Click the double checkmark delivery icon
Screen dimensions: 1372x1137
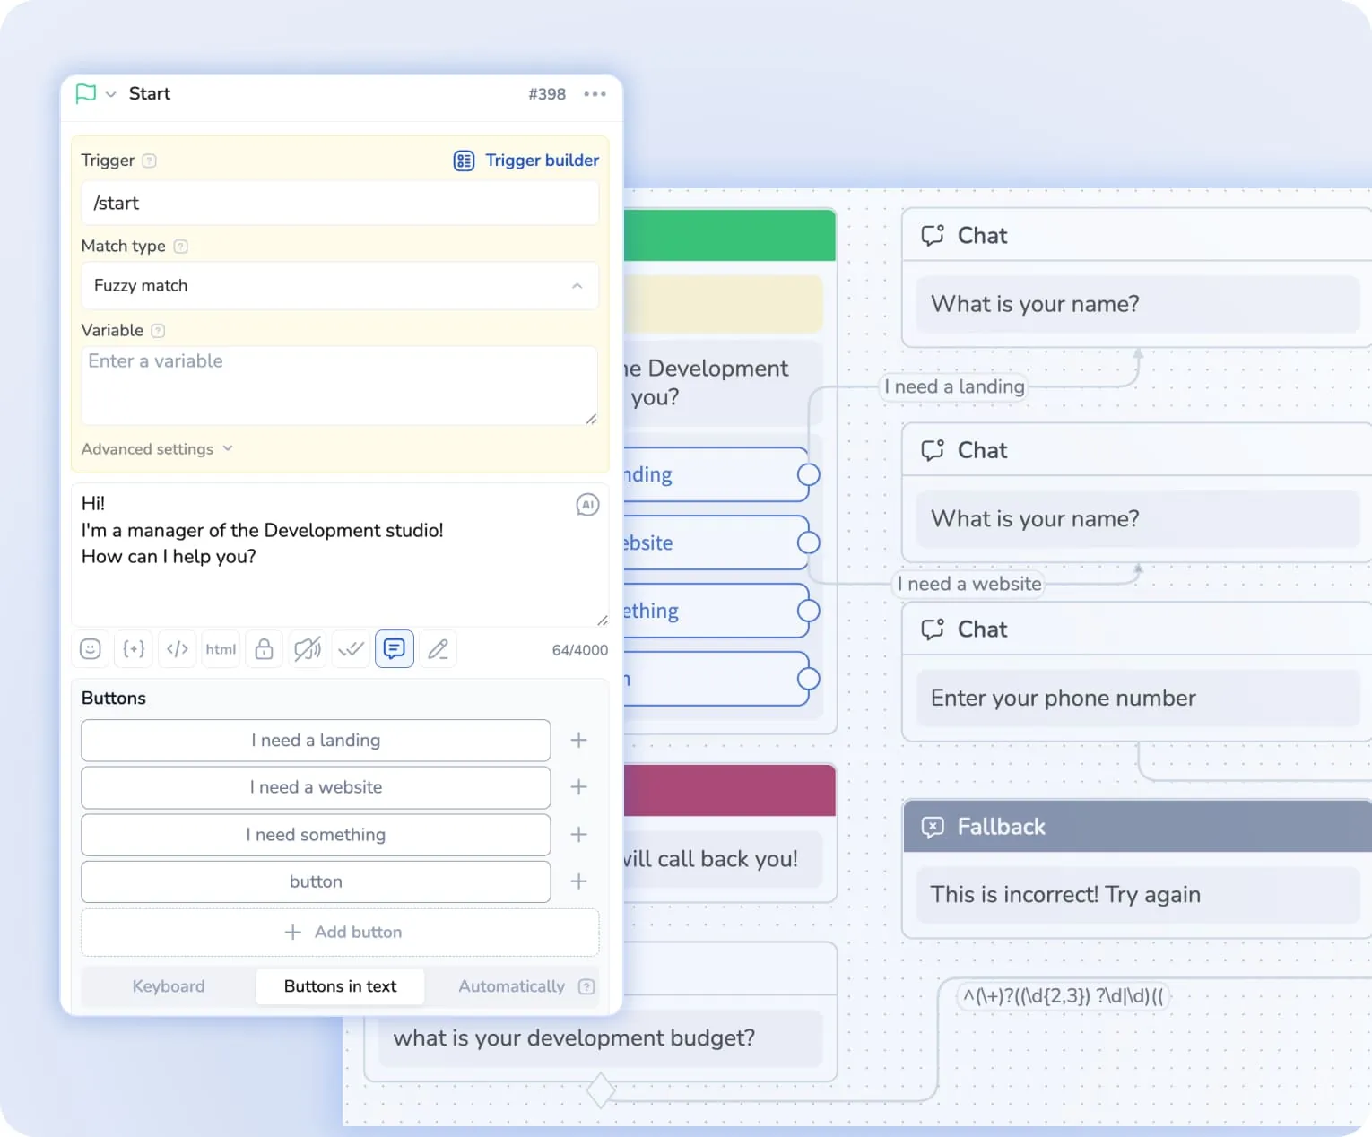click(351, 648)
